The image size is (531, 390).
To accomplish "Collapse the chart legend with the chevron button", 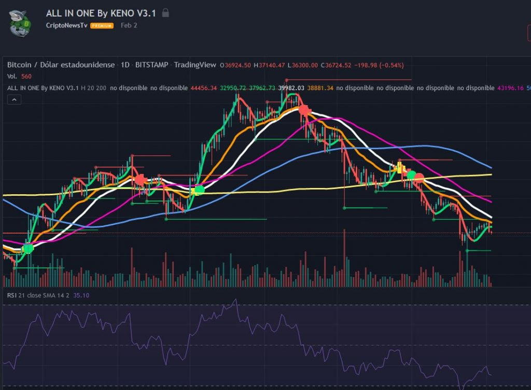I will tap(14, 99).
